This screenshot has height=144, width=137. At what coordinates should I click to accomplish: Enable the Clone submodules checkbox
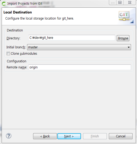(x=8, y=53)
